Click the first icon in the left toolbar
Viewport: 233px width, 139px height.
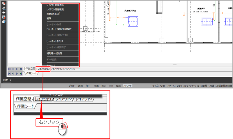tap(4, 3)
